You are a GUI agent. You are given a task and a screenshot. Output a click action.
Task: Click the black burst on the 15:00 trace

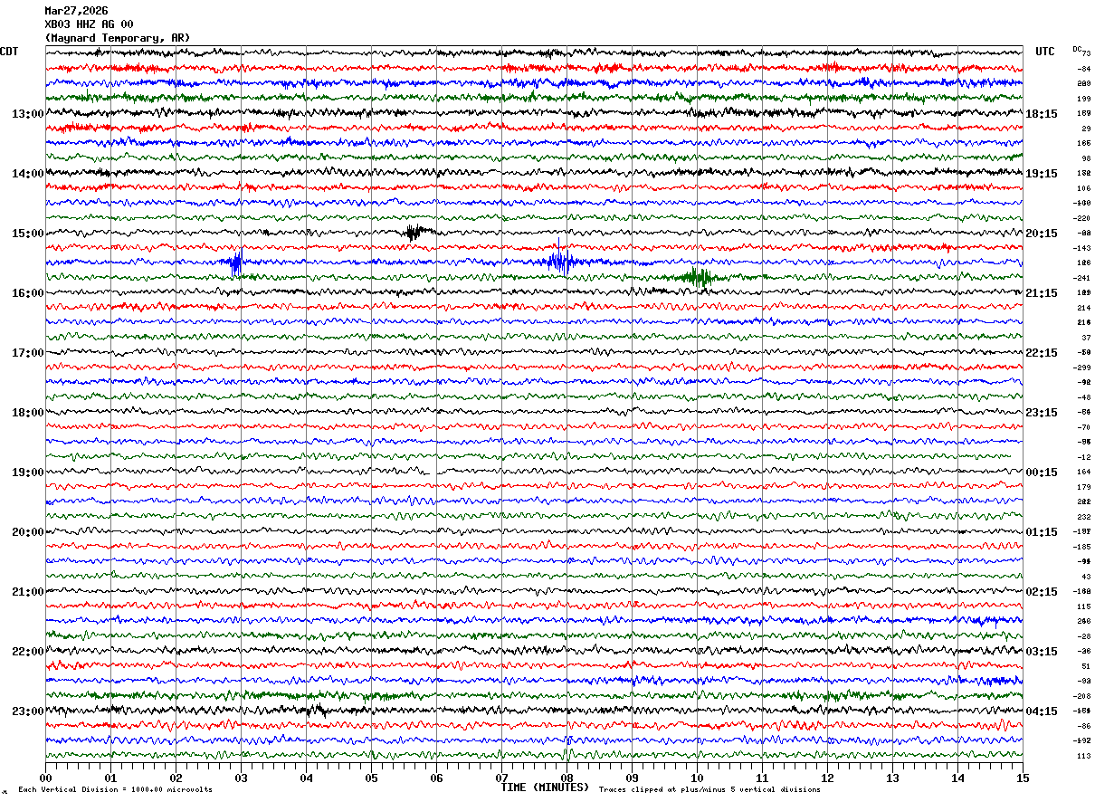coord(414,233)
